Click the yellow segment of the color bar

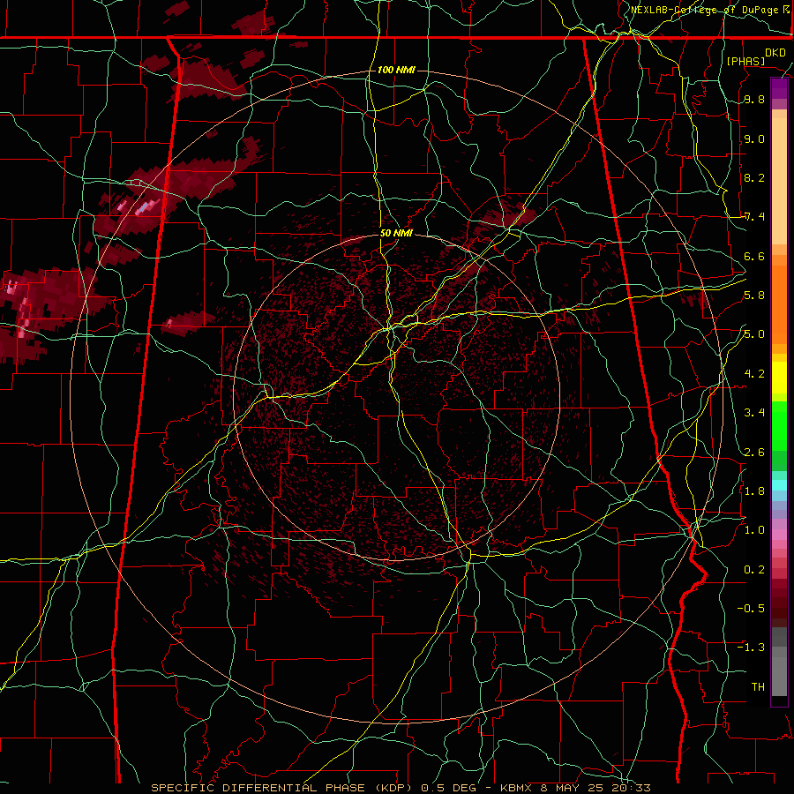779,378
